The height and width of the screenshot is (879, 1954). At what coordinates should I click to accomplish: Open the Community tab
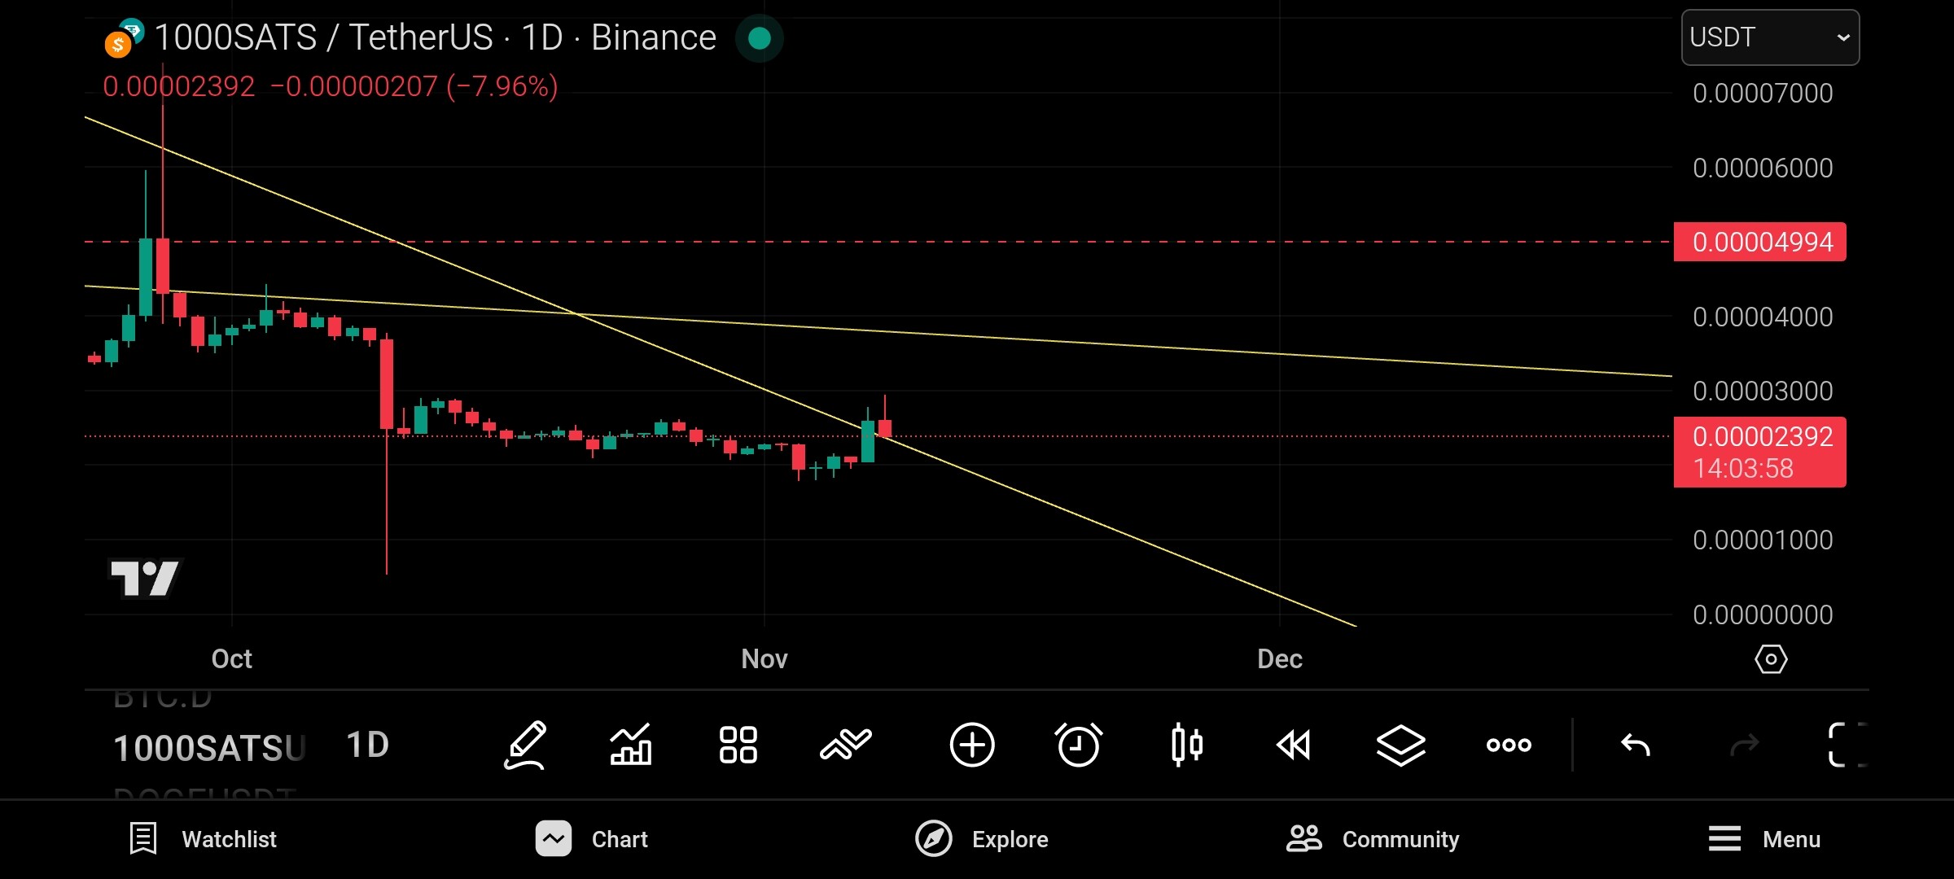[1373, 839]
